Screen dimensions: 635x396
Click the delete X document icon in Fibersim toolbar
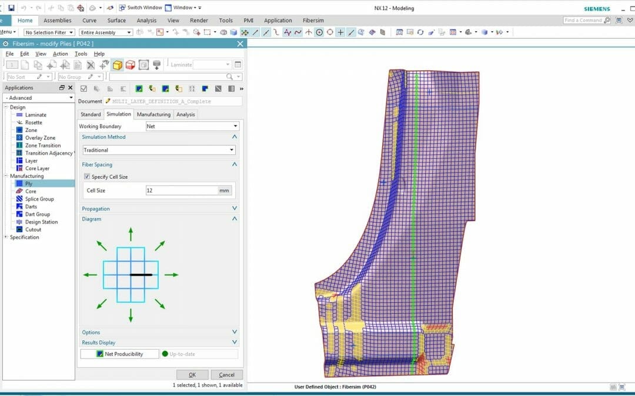coord(91,65)
